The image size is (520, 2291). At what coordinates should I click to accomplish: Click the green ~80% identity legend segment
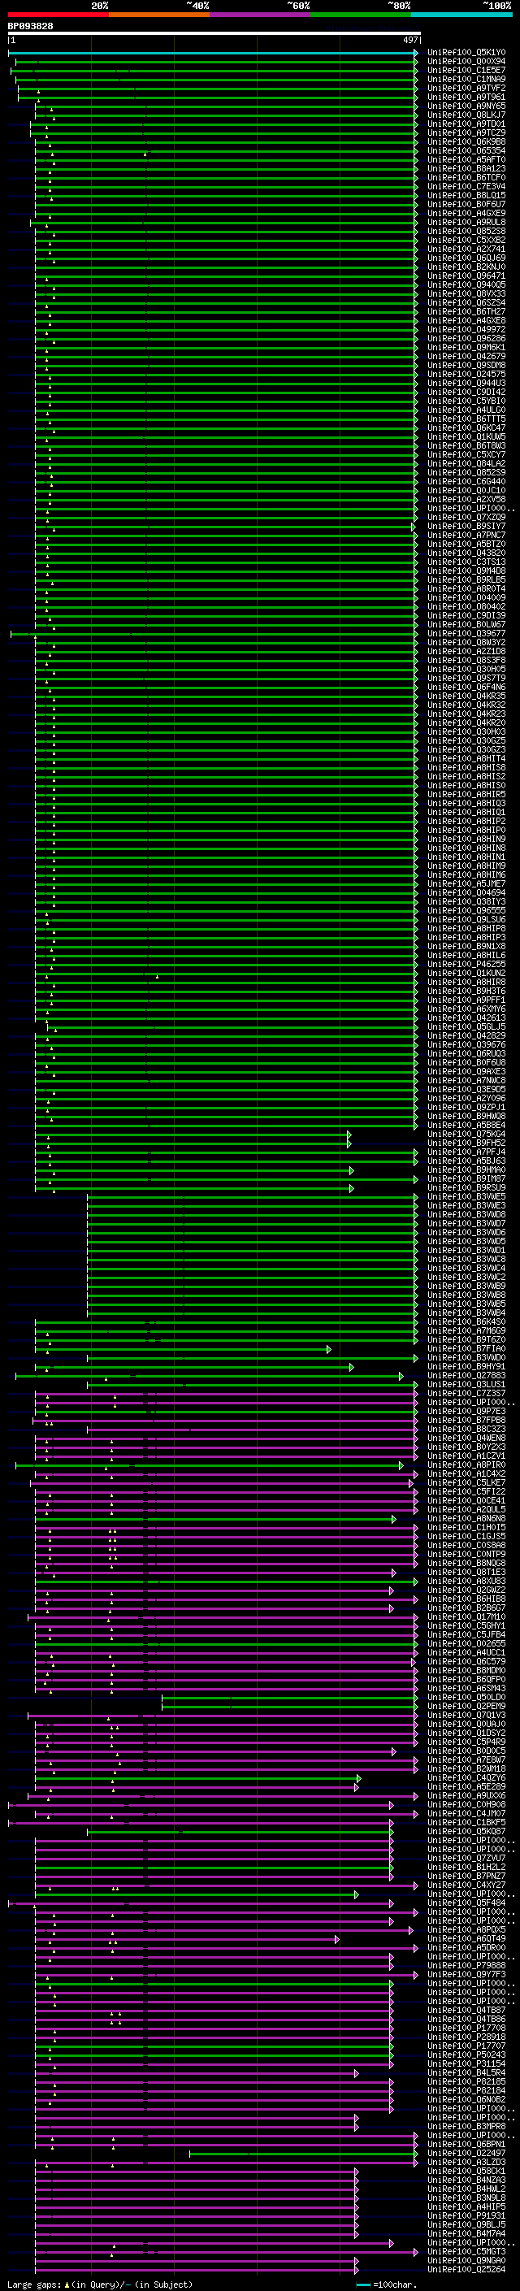(x=361, y=15)
